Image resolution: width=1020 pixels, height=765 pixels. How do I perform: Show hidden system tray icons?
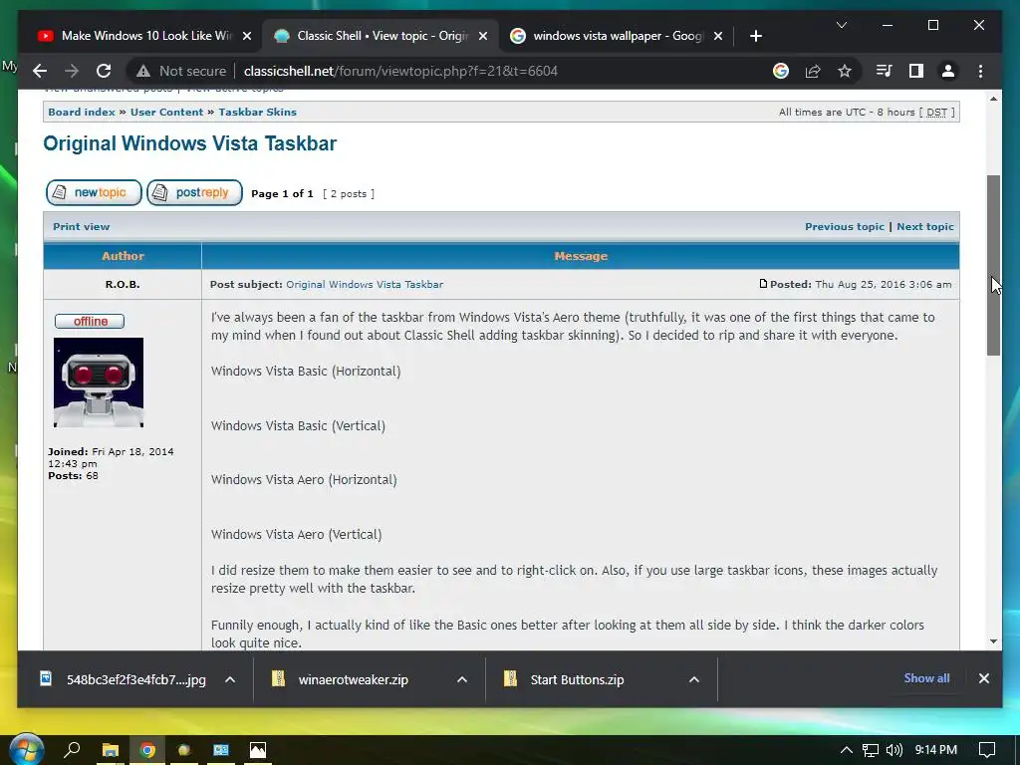click(x=846, y=750)
